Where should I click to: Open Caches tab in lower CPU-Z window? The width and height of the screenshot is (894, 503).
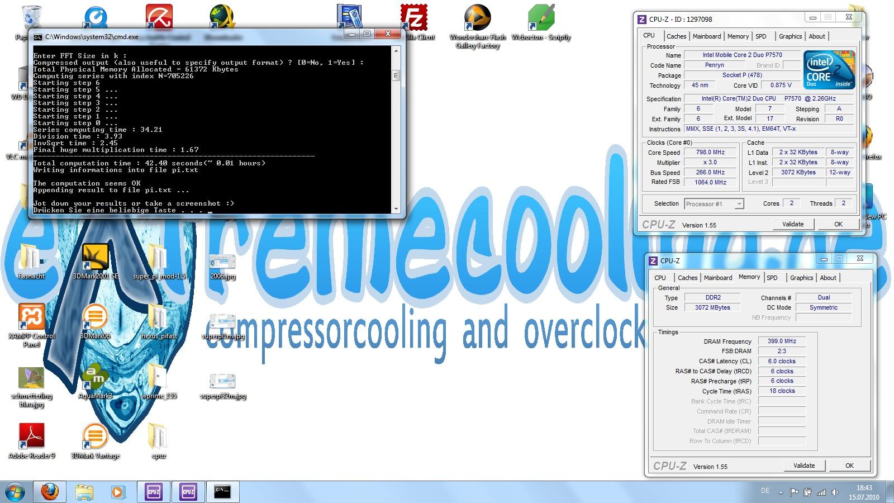(x=687, y=278)
